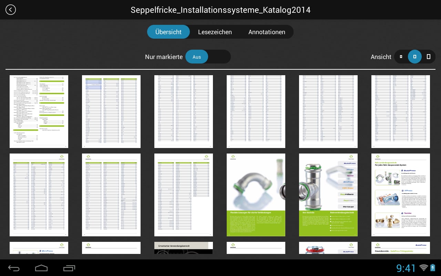
Task: Open the Android recent apps icon
Action: [69, 268]
